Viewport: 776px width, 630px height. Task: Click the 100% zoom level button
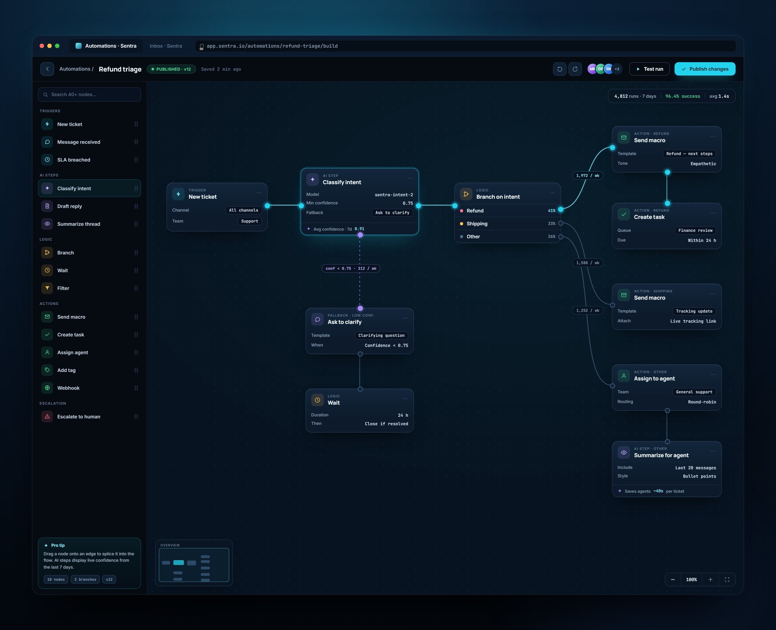(x=691, y=580)
